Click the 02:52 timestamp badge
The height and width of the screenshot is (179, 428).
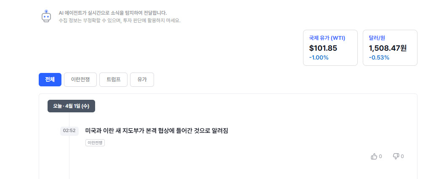(x=69, y=131)
